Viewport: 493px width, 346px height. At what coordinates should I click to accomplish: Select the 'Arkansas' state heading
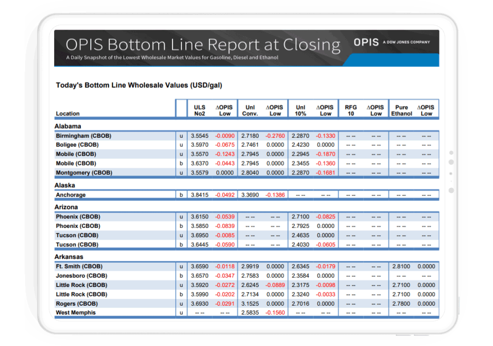(69, 257)
